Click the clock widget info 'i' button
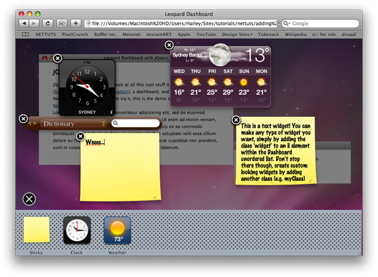Screen dimensions: 378x277 click(112, 112)
